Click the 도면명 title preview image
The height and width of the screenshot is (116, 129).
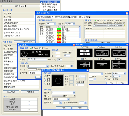click(35, 54)
